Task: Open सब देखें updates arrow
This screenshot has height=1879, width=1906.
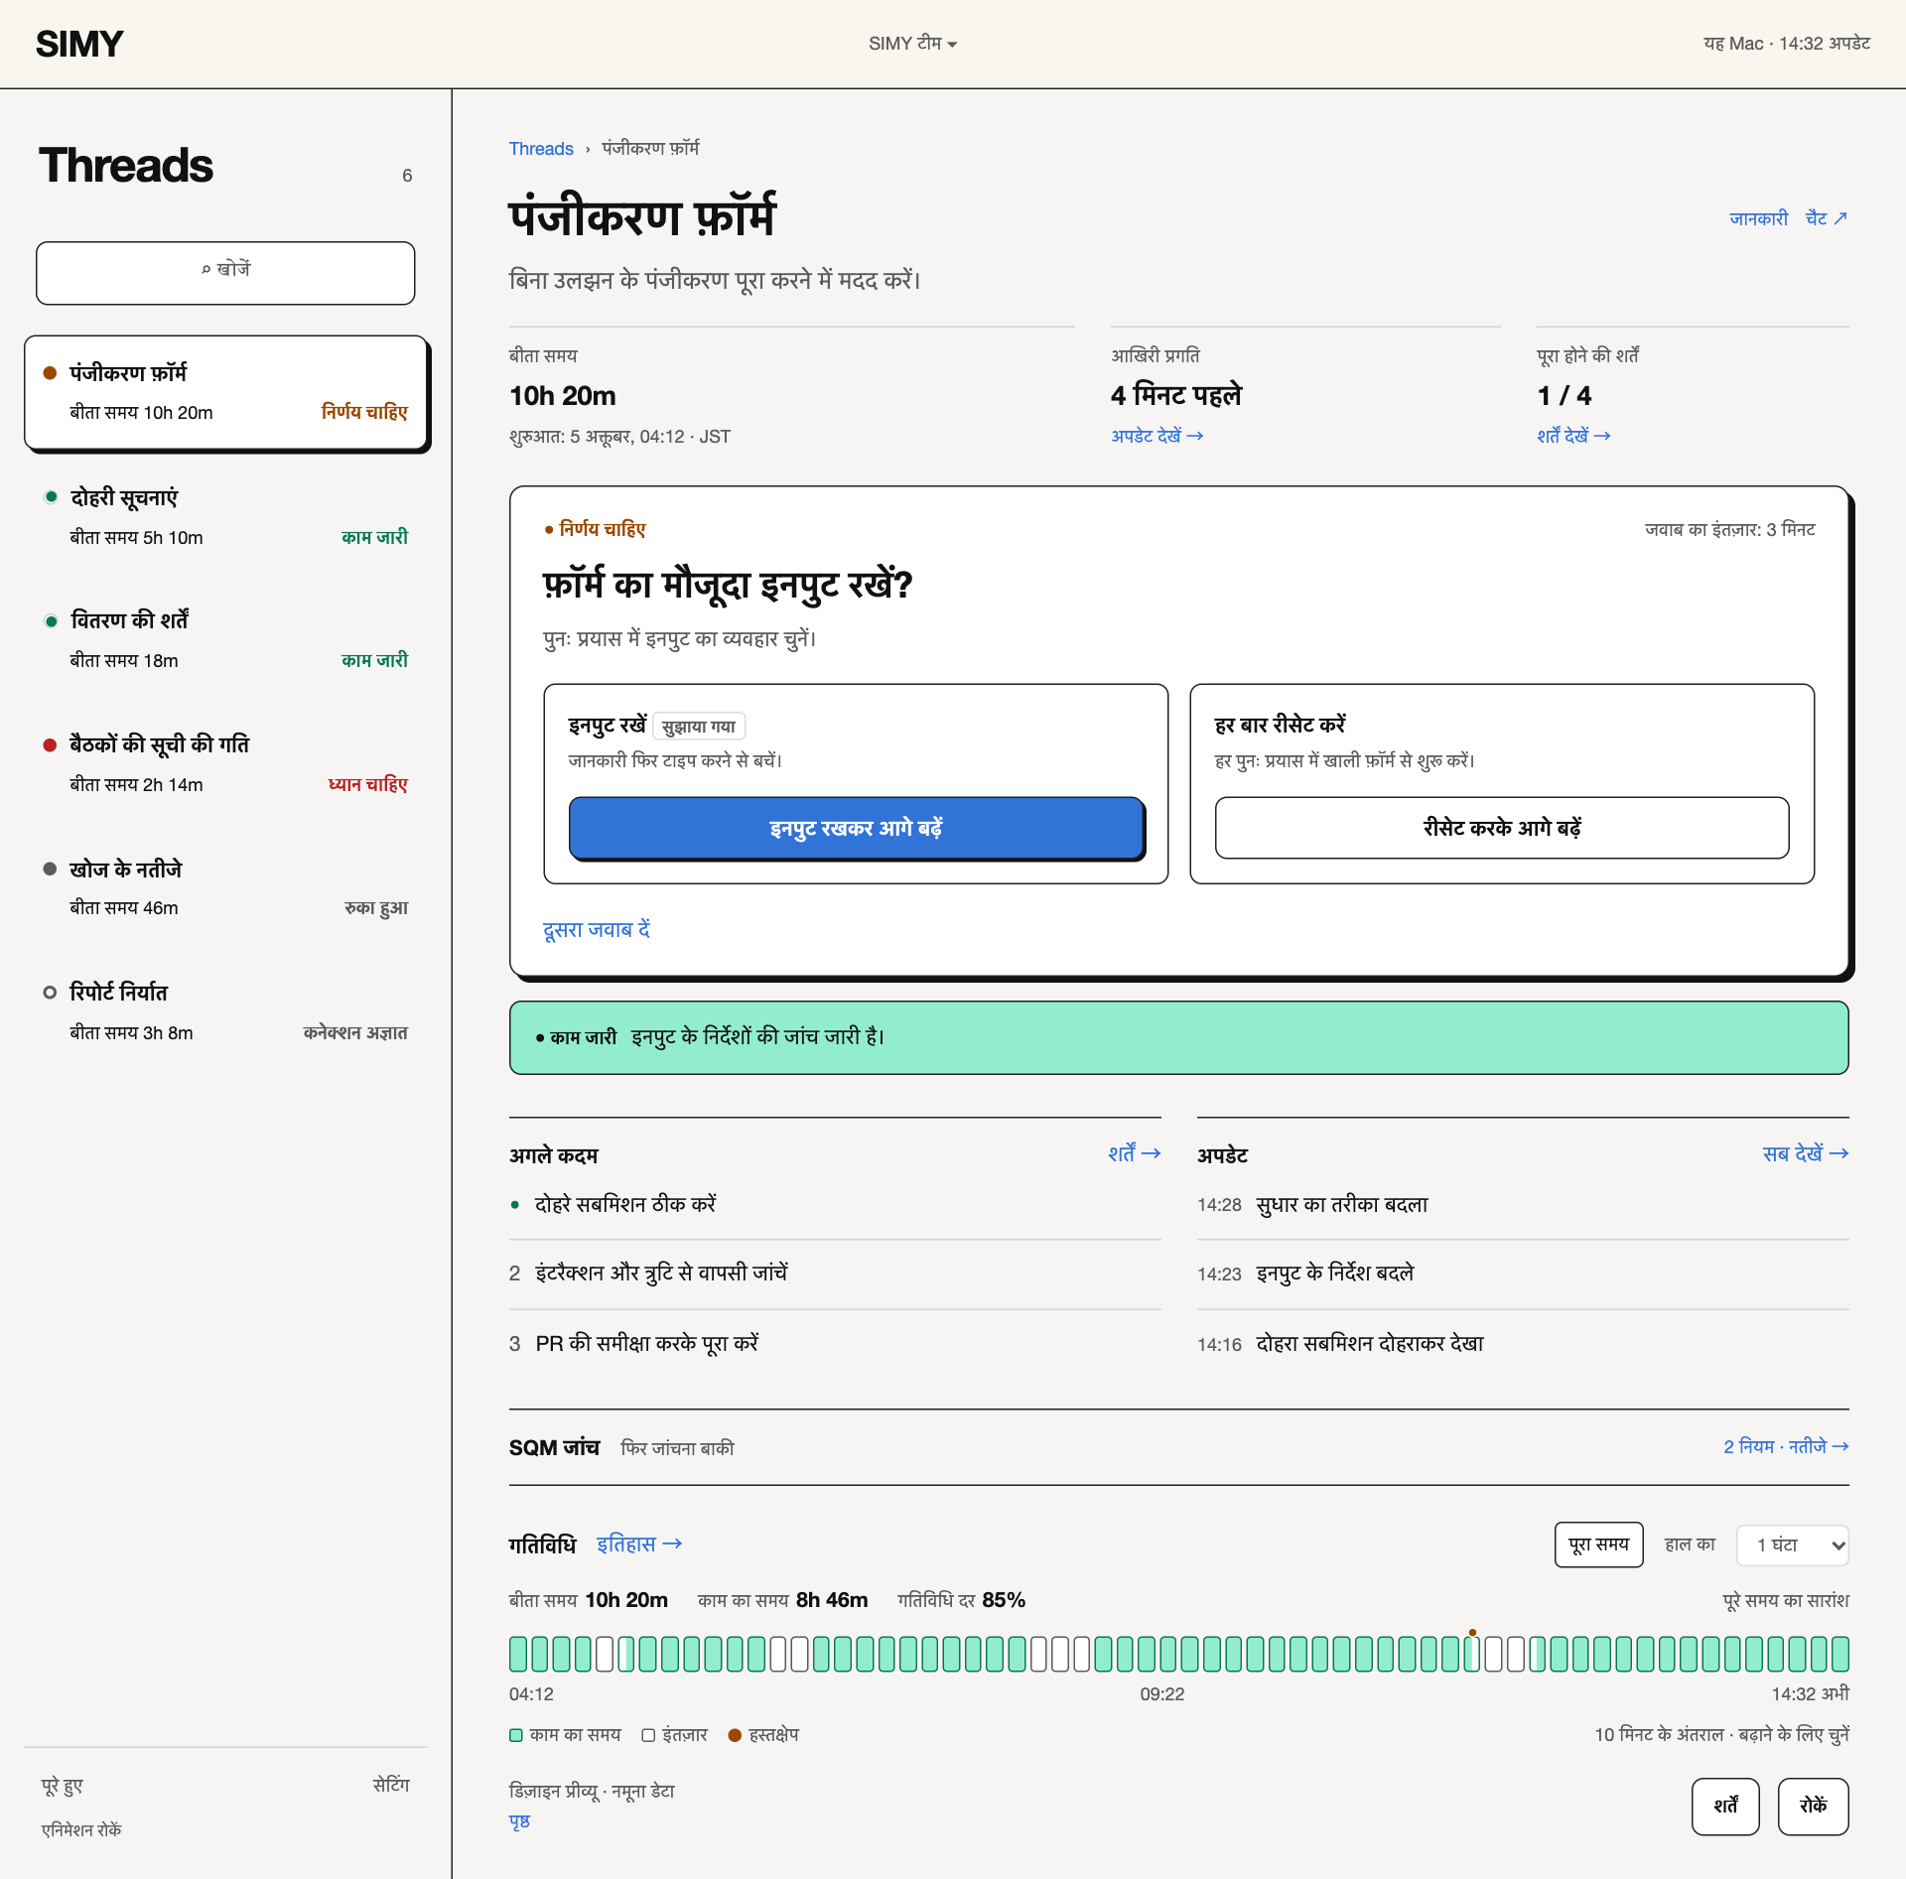Action: [1805, 1153]
